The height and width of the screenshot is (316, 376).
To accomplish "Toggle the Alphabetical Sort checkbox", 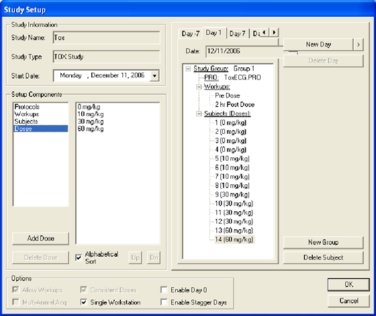I will click(79, 258).
